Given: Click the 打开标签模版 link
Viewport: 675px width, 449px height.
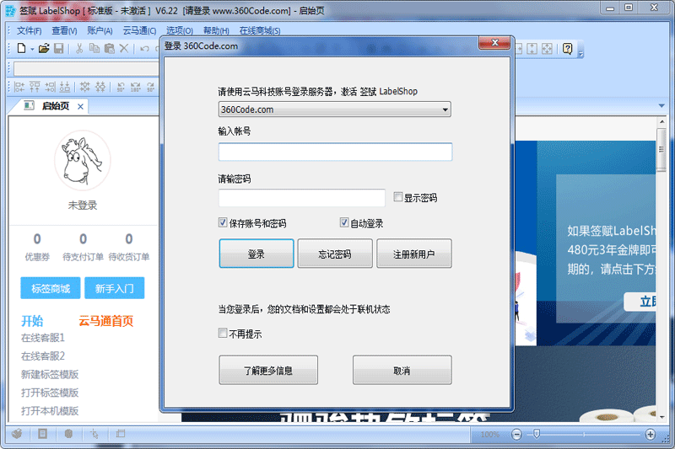Looking at the screenshot, I should 50,393.
